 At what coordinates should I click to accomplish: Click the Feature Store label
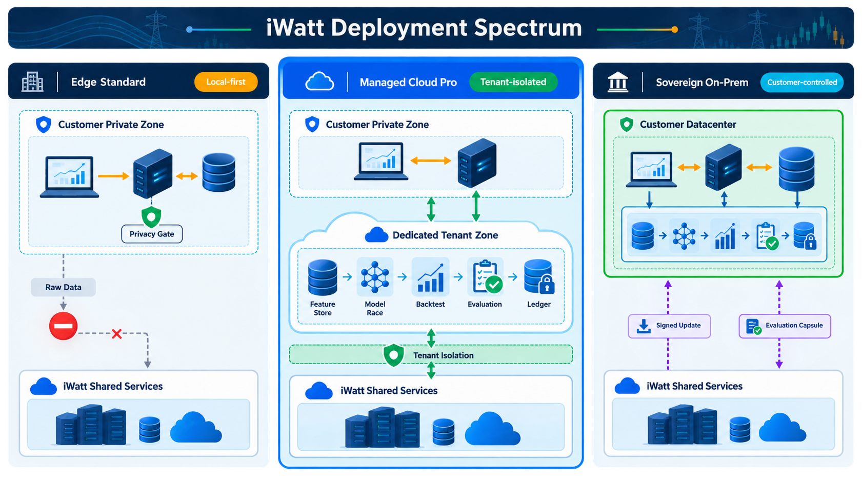click(x=323, y=308)
